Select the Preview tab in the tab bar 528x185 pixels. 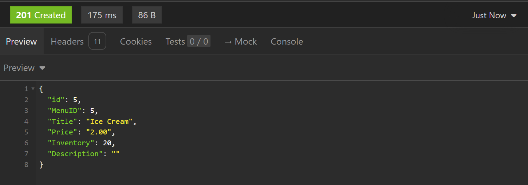(x=21, y=41)
